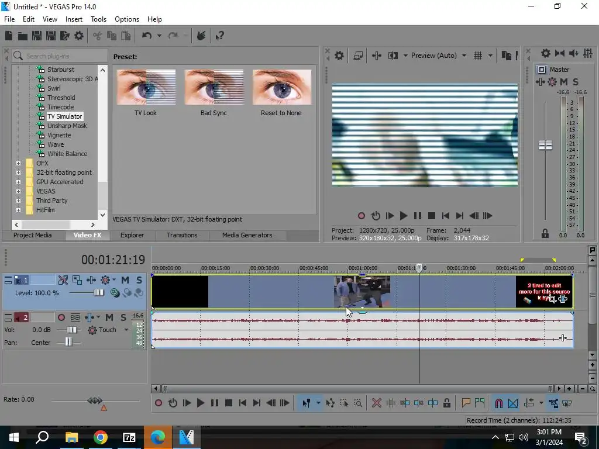Expand the Third Party folder
The image size is (599, 449).
[18, 201]
